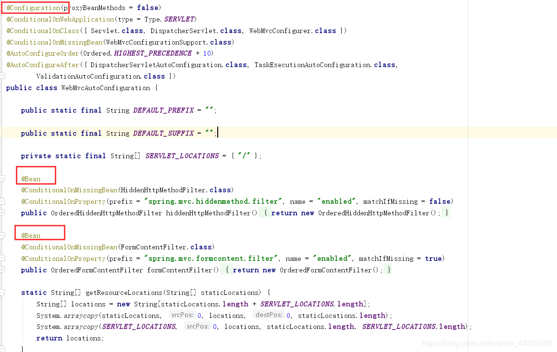Click the getResourceLocations method name
Image resolution: width=557 pixels, height=352 pixels.
pos(124,293)
